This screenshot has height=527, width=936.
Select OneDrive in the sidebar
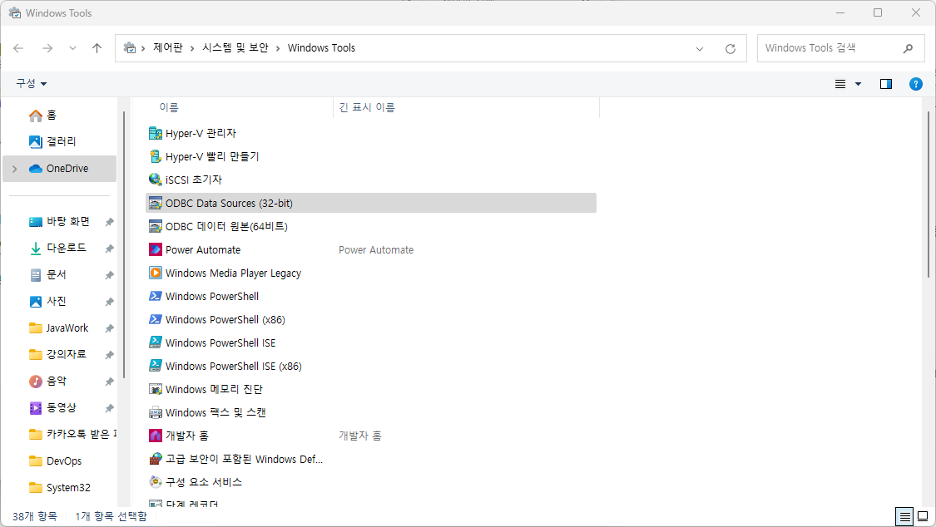coord(60,169)
